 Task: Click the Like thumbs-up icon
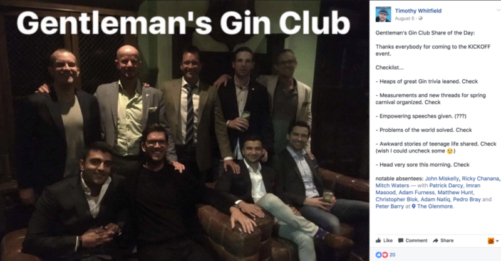tap(378, 240)
